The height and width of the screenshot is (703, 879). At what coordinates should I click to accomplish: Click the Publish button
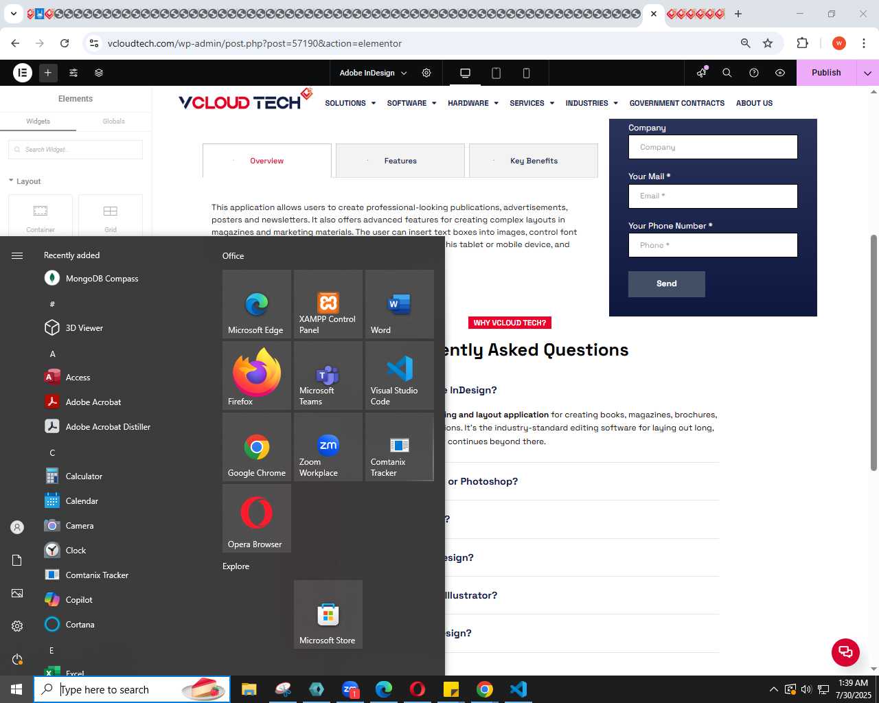tap(826, 73)
